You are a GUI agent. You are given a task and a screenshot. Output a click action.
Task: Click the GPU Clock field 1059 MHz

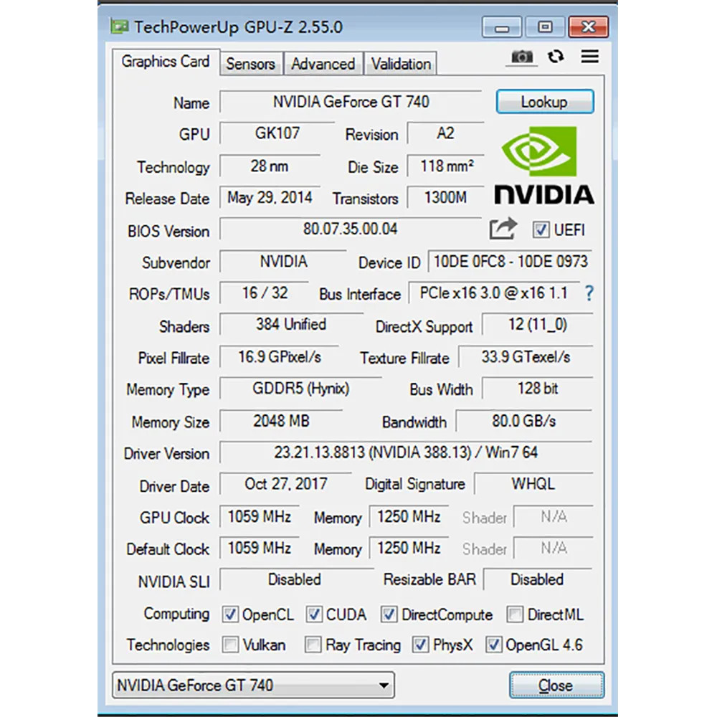click(x=260, y=516)
